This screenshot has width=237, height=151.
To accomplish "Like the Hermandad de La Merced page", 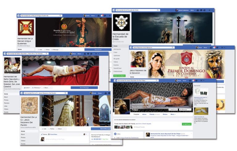I will [40, 50].
